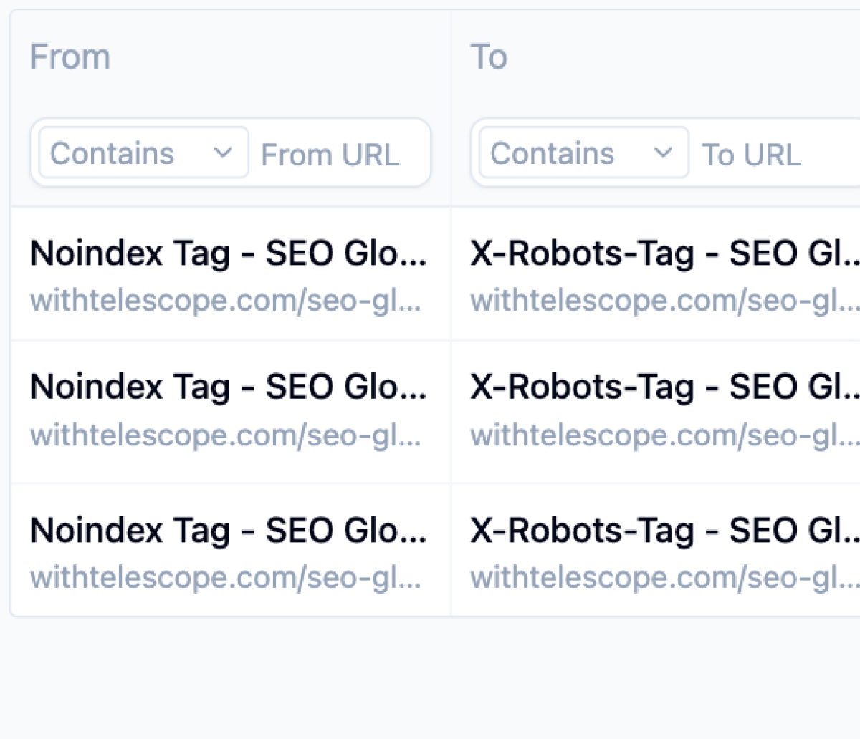860x739 pixels.
Task: Click the To column header
Action: point(489,57)
